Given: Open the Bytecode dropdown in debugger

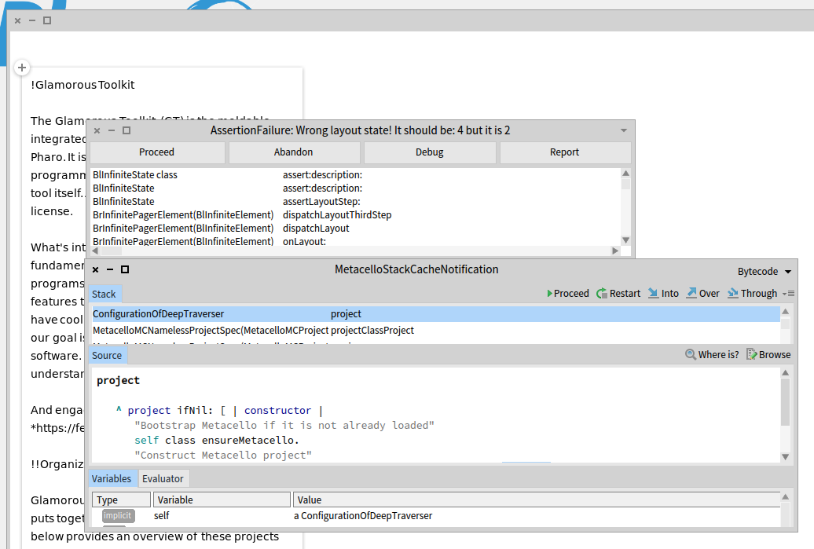Looking at the screenshot, I should click(x=764, y=272).
